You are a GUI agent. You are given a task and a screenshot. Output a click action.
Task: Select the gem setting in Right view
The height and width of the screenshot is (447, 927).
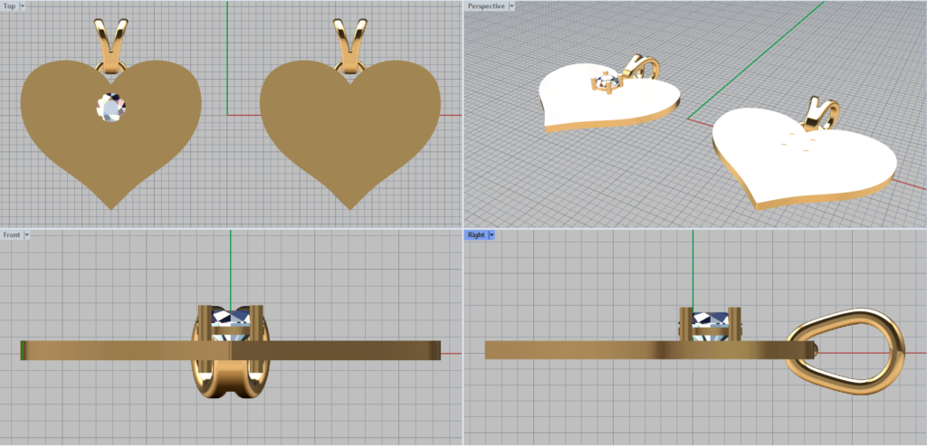(705, 324)
